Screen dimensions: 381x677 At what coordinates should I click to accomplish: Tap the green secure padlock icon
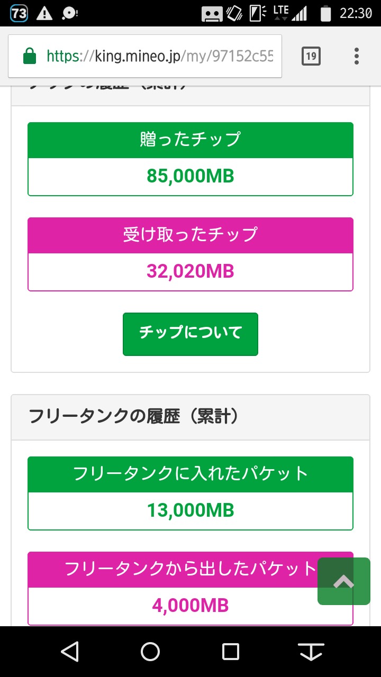(x=30, y=56)
